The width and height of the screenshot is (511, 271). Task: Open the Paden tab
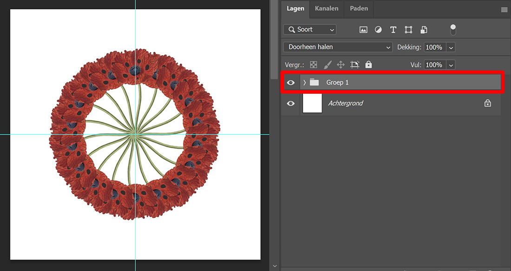[x=358, y=8]
